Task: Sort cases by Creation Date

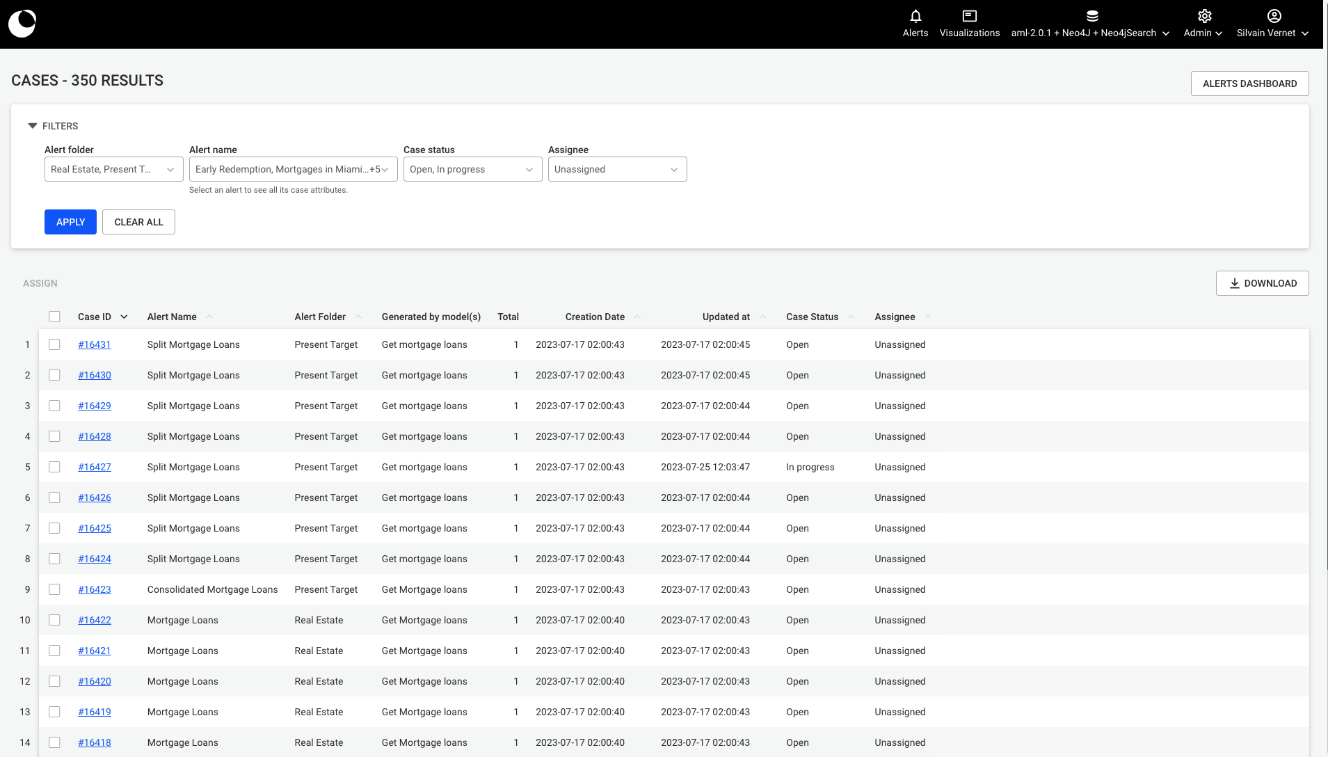Action: click(595, 317)
